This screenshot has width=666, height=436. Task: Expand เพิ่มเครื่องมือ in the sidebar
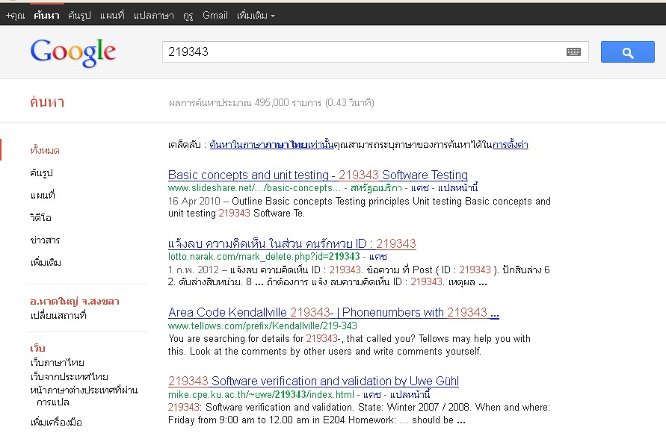(x=56, y=422)
